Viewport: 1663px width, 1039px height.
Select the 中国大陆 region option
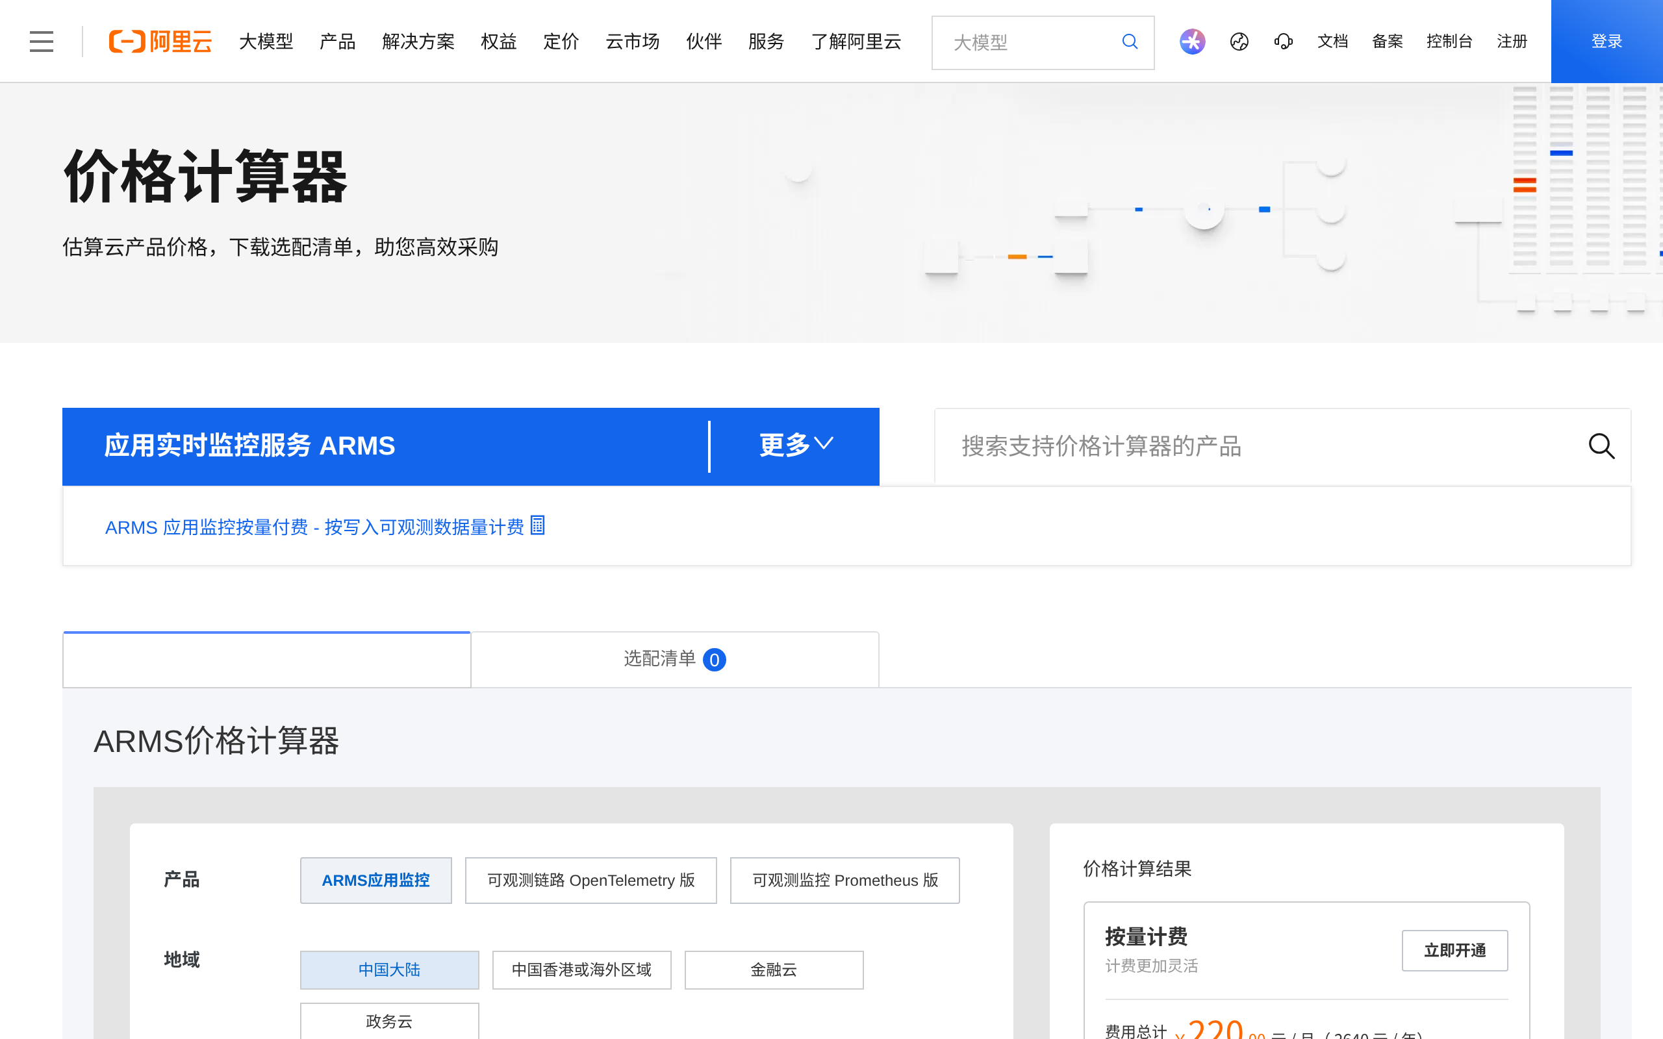(x=390, y=970)
